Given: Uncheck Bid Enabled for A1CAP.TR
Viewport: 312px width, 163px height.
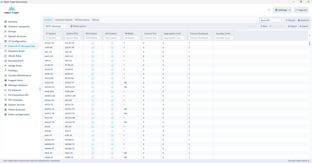Looking at the screenshot, I should tap(93, 43).
